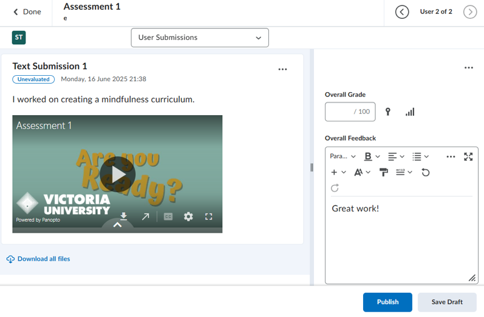Expand the font size options chevron
This screenshot has width=484, height=317.
tap(368, 172)
